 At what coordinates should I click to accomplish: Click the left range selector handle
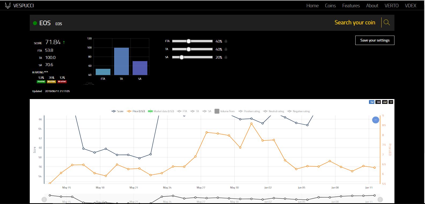(44, 199)
